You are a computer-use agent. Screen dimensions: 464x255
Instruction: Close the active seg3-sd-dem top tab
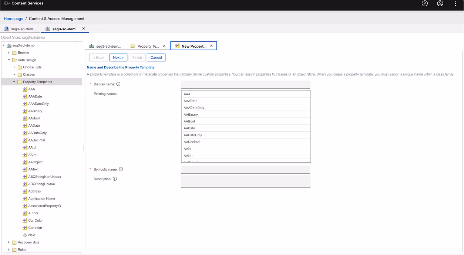[84, 28]
